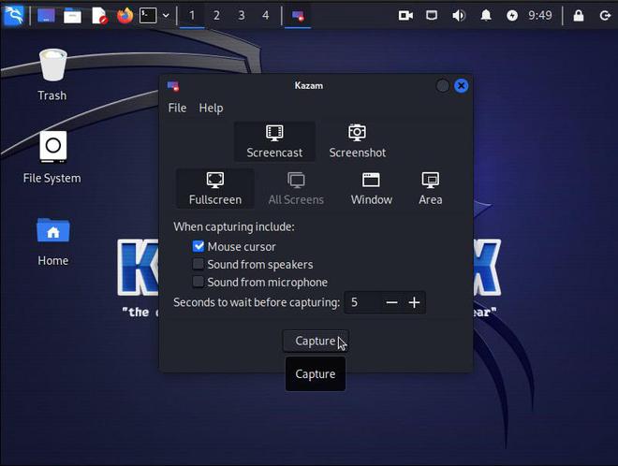Choose Window capture
Screen dimensions: 618x466
point(372,189)
